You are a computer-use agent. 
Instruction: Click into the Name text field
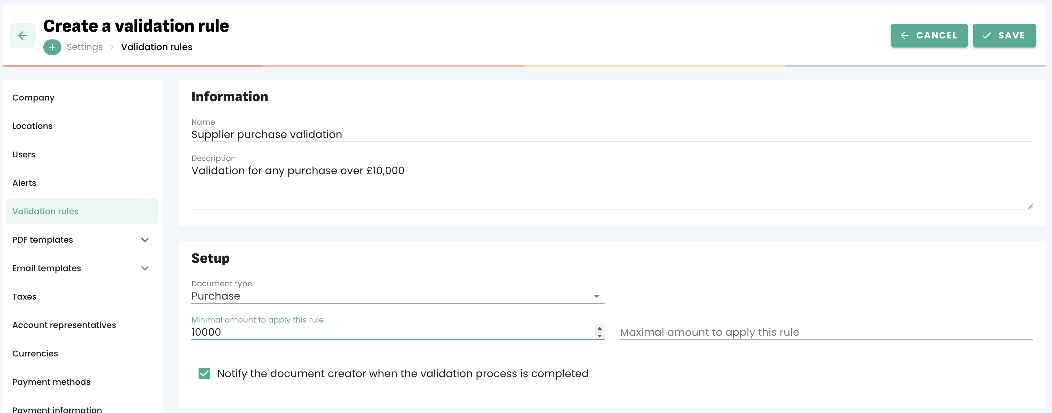611,135
